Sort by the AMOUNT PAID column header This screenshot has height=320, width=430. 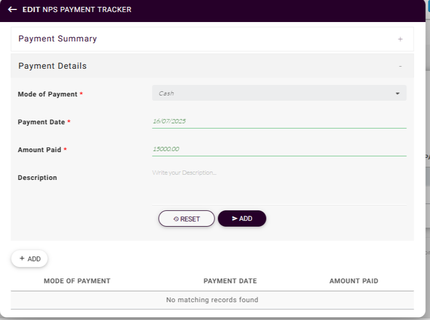[x=354, y=281]
